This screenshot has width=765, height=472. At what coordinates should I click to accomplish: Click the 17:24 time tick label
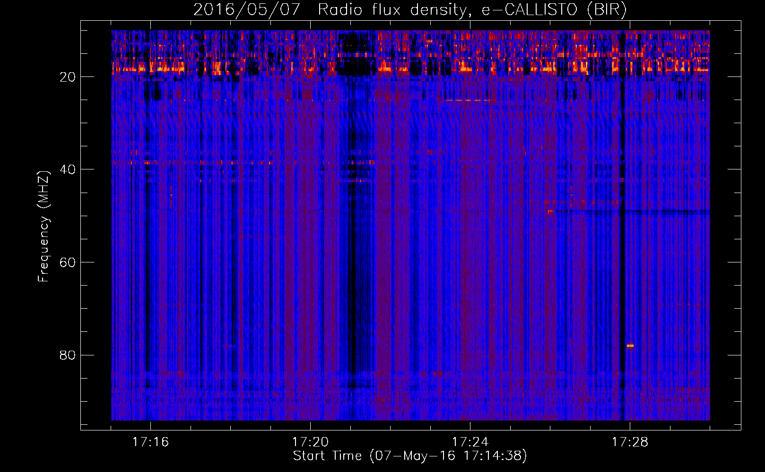pos(470,442)
